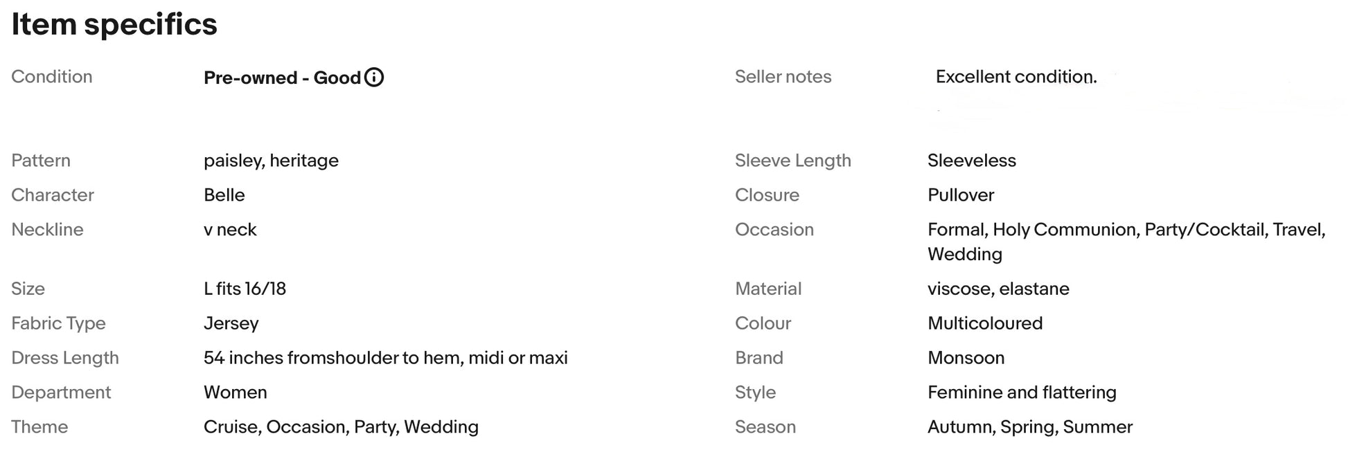The image size is (1348, 452).
Task: Click the Item specifics heading
Action: [x=114, y=25]
